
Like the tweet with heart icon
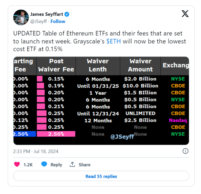coord(17,165)
